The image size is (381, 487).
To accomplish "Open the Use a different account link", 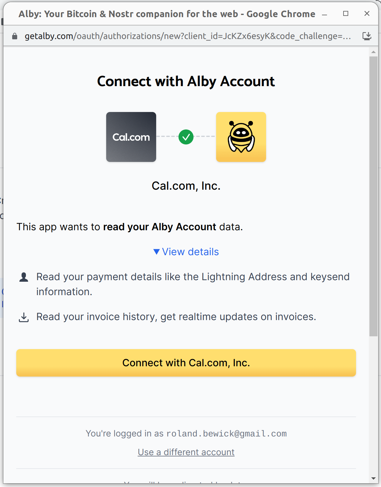I will pos(186,452).
